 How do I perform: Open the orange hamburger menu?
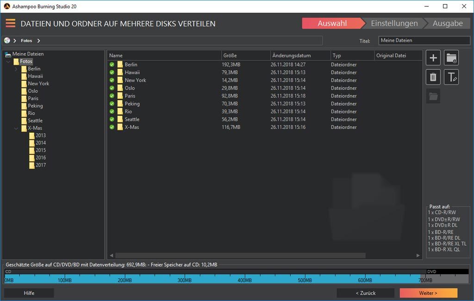10,23
